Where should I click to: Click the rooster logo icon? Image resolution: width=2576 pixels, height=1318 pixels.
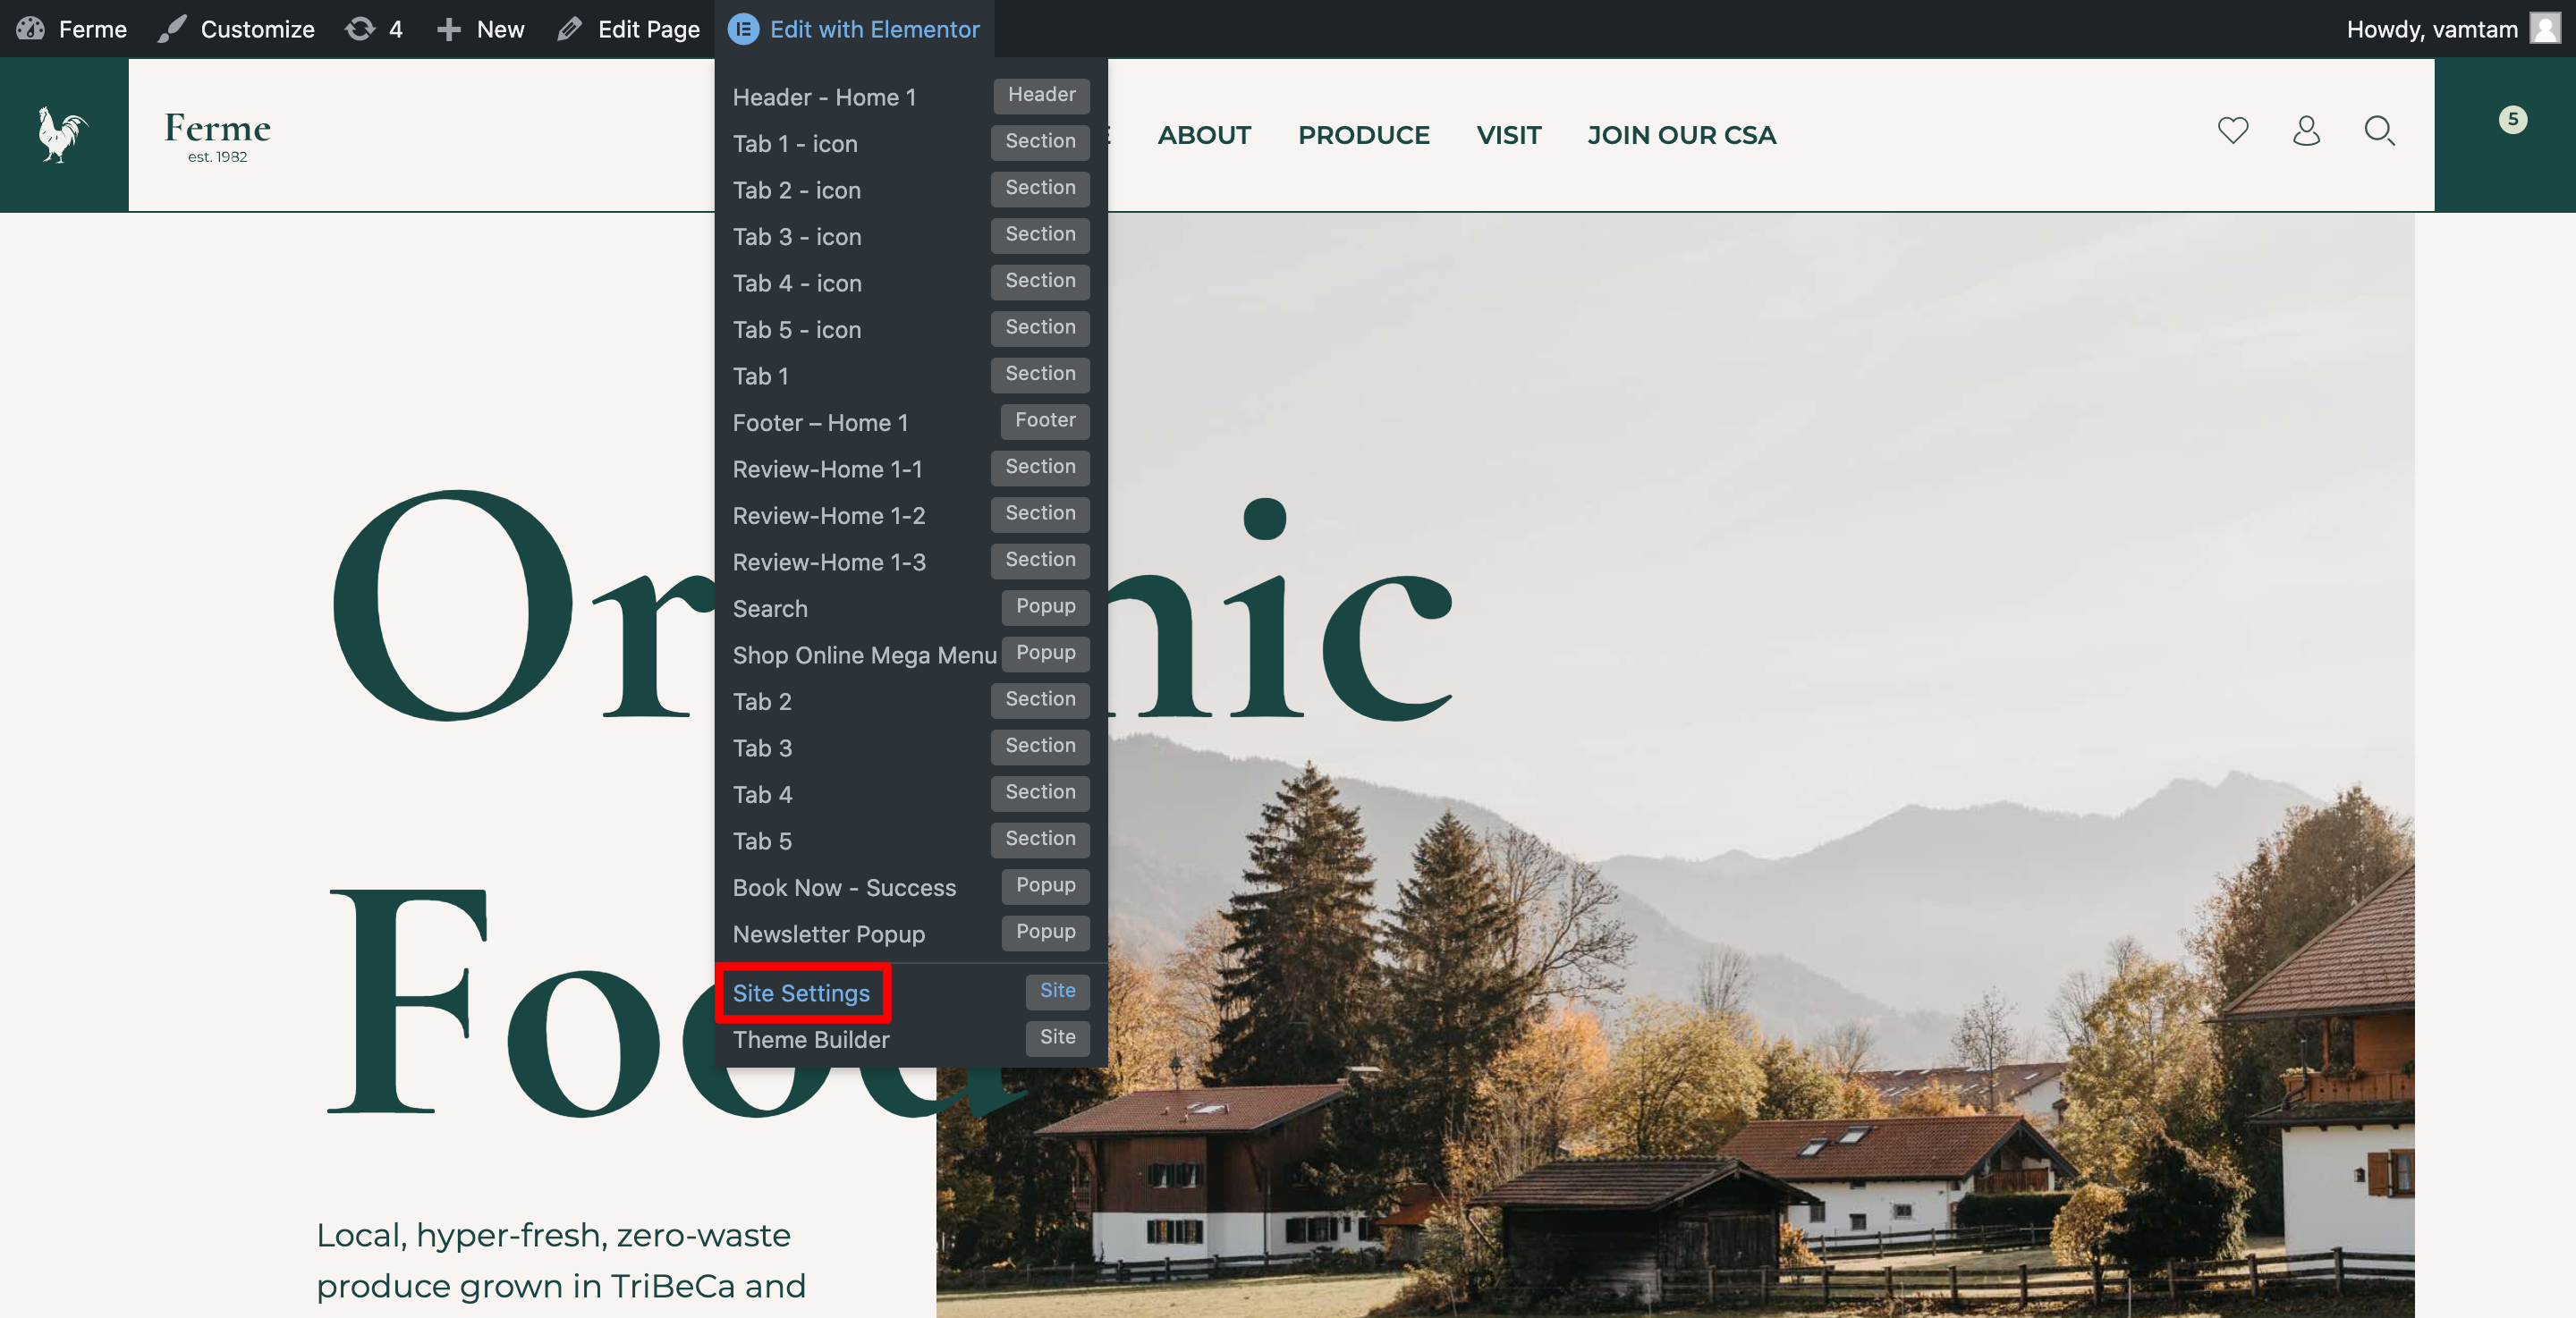click(62, 134)
